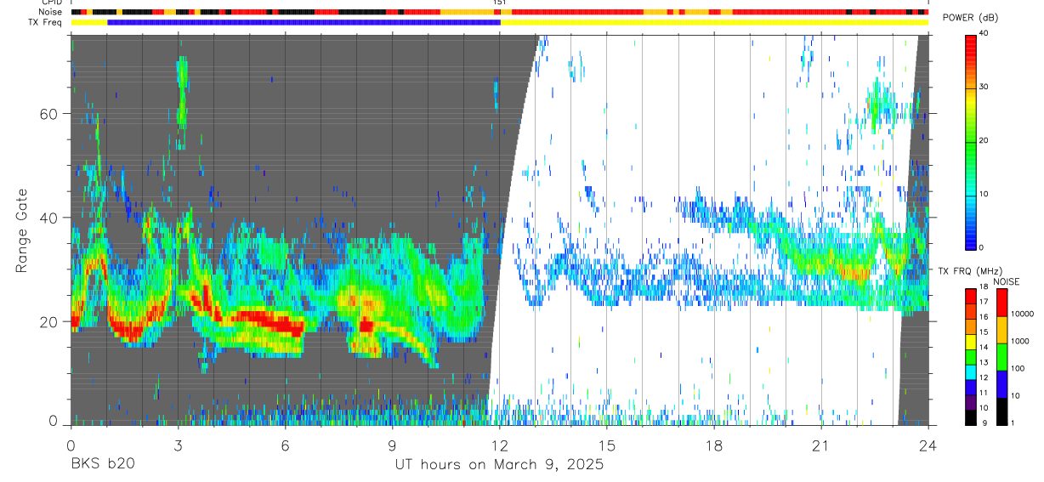This screenshot has width=1044, height=482.
Task: Click the 'Noise' row label at top left
Action: click(x=52, y=12)
